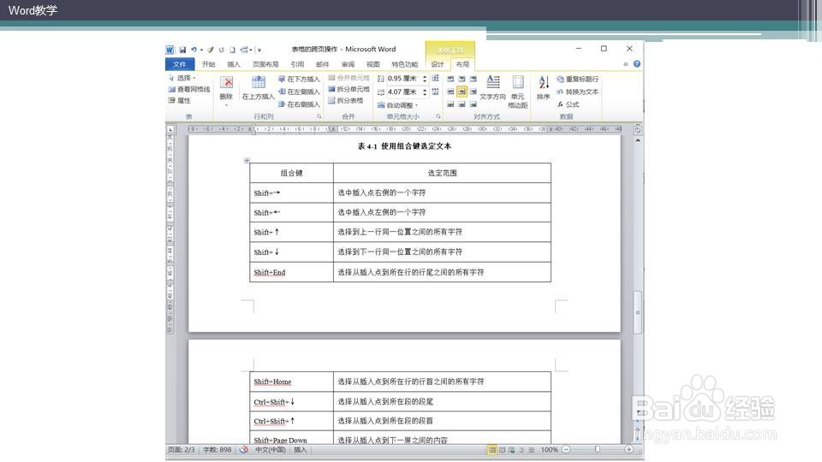Click the zoom slider handle
This screenshot has height=462, width=822.
(597, 449)
